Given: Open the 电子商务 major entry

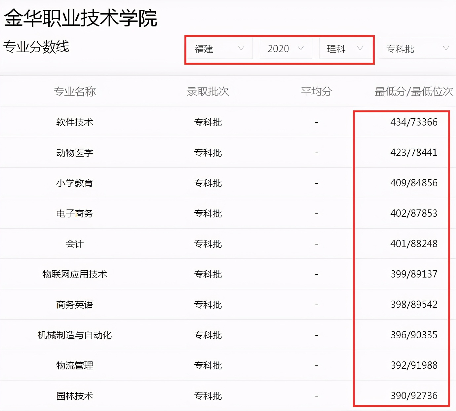Looking at the screenshot, I should (74, 213).
